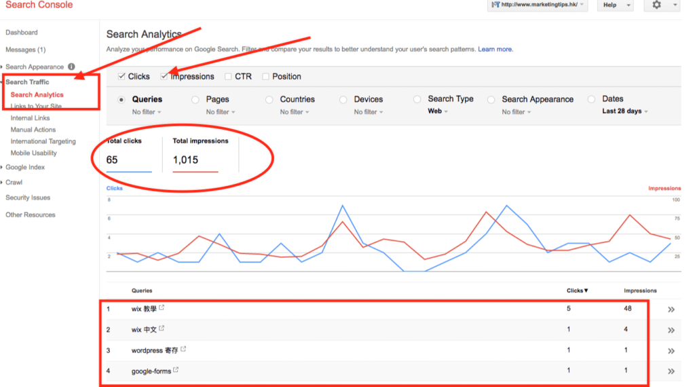This screenshot has width=695, height=387.
Task: Expand details arrows for wordpress 寄存 row
Action: click(x=671, y=350)
